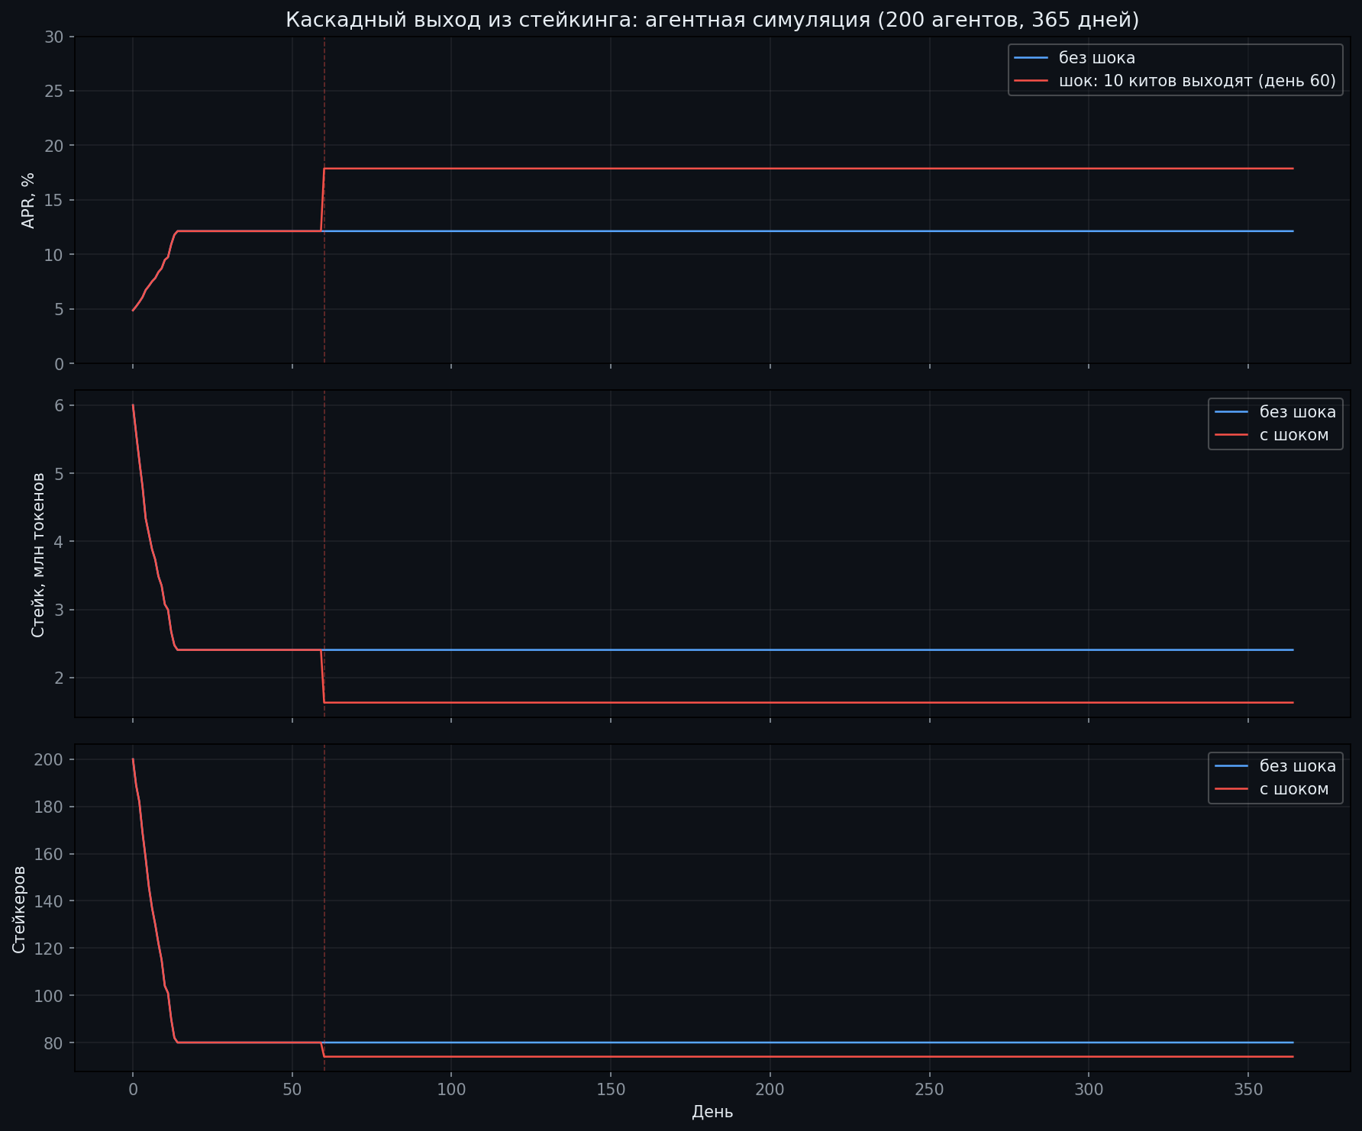
Task: Select 'шок: 10 китов выходят (день 60)' legend label
Action: pyautogui.click(x=1196, y=82)
